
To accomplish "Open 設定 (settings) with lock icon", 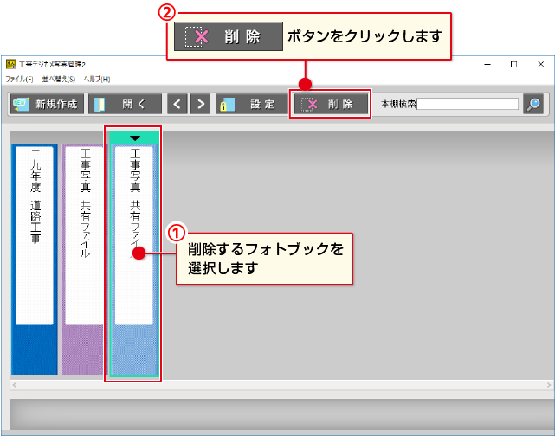I will [249, 104].
